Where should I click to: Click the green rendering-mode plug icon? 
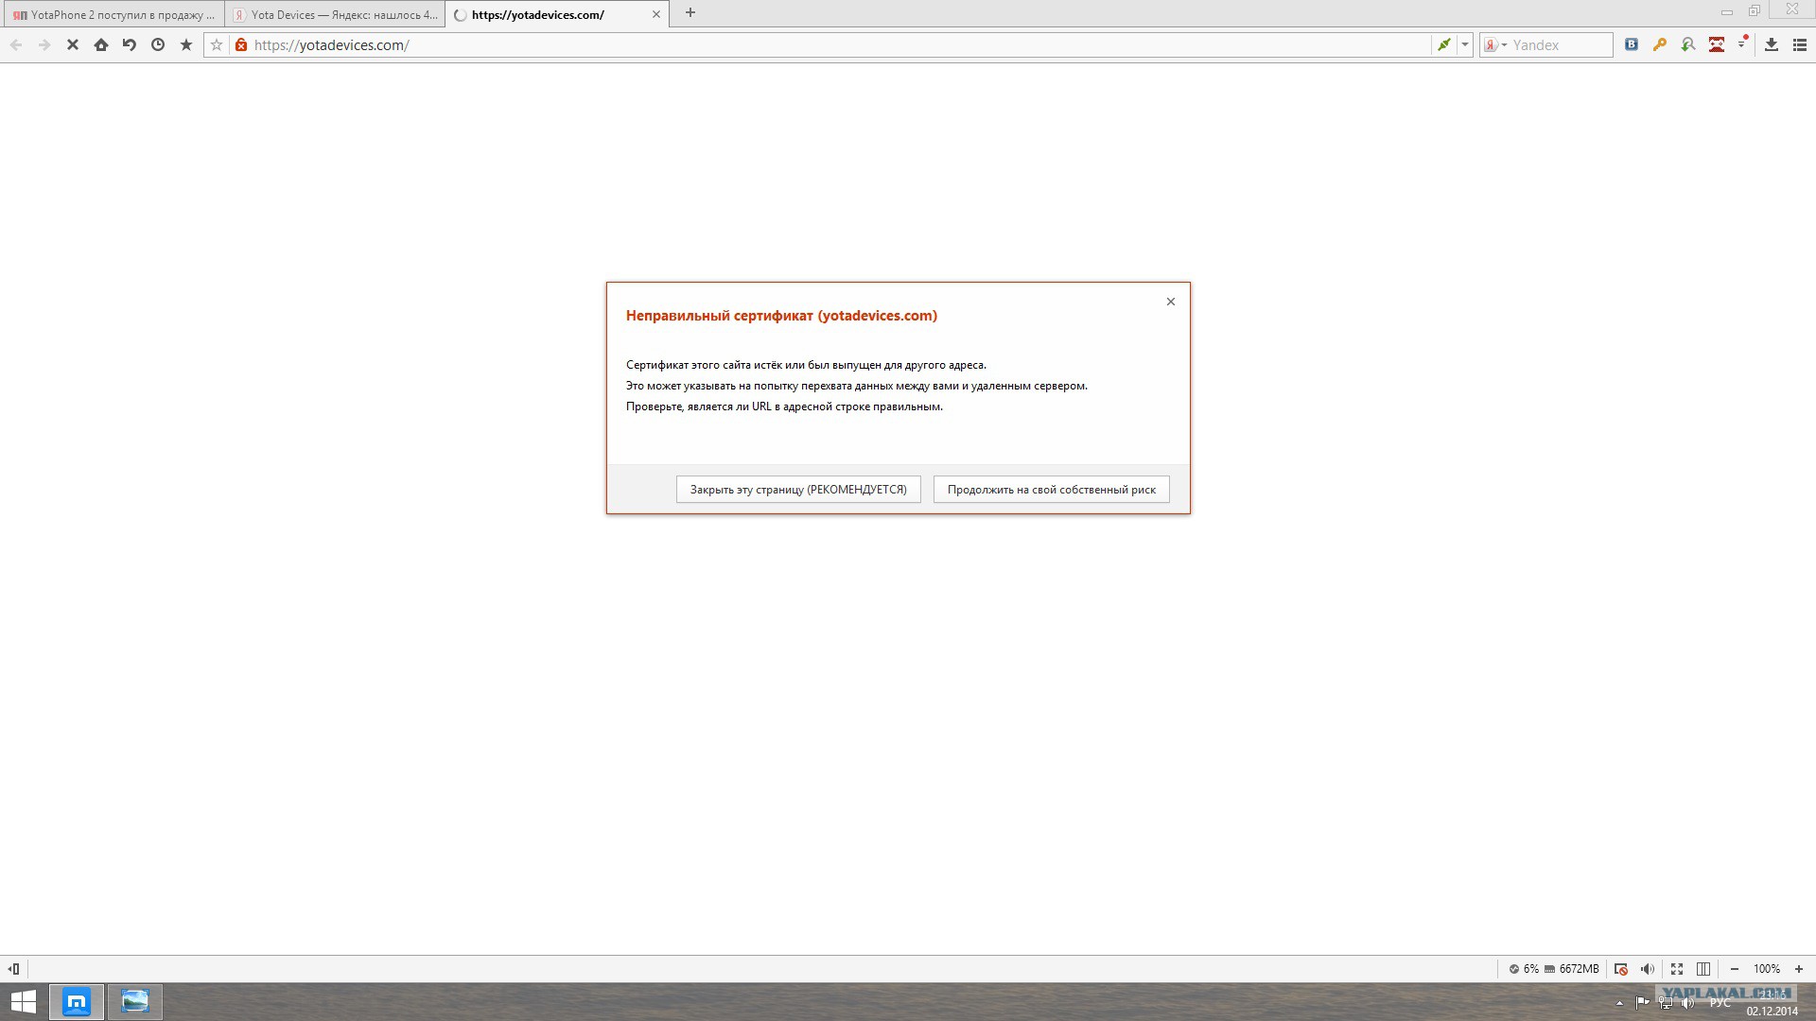1443,44
